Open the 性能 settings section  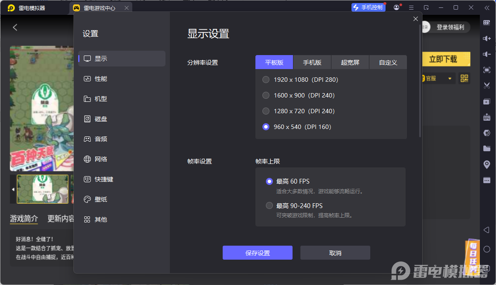pos(121,79)
